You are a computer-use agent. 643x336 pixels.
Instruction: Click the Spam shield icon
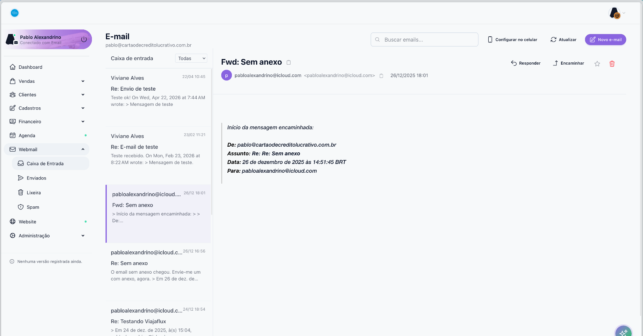coord(21,207)
